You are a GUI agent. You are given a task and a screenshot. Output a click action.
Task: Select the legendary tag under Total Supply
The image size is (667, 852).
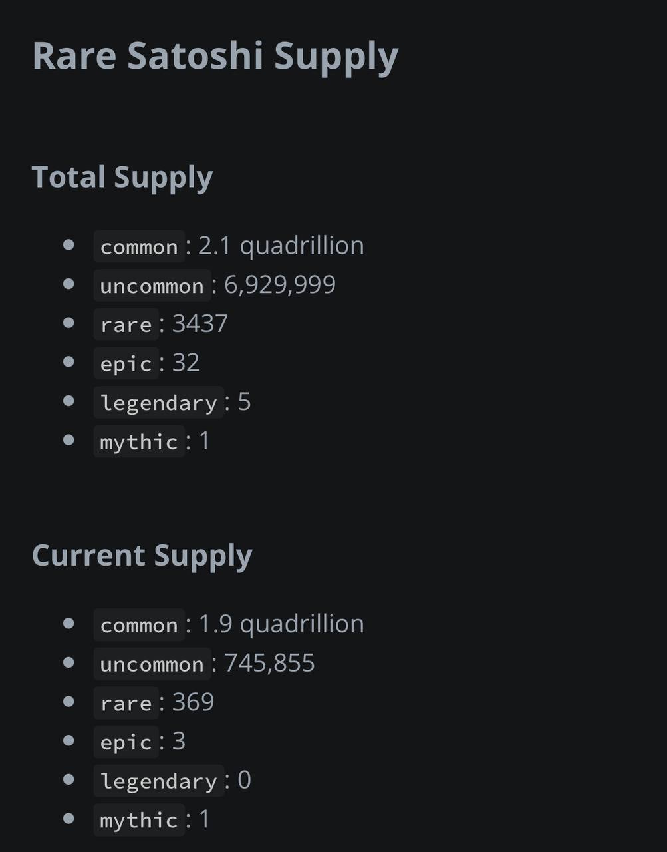click(x=159, y=403)
